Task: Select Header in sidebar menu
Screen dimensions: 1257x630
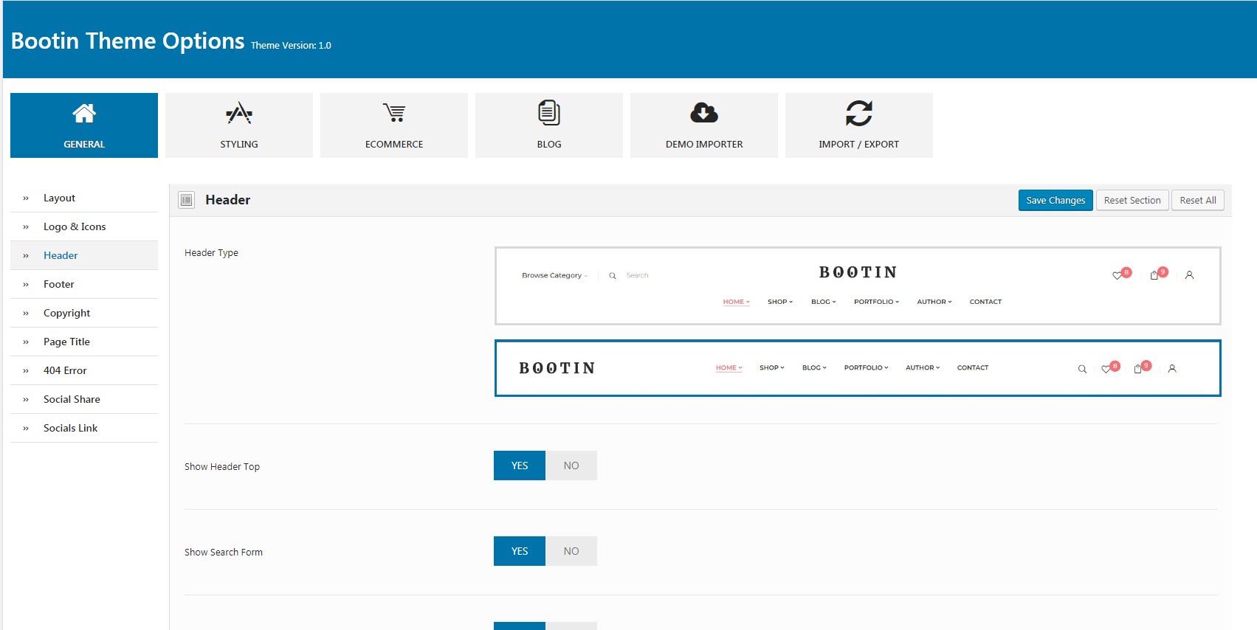Action: (84, 255)
